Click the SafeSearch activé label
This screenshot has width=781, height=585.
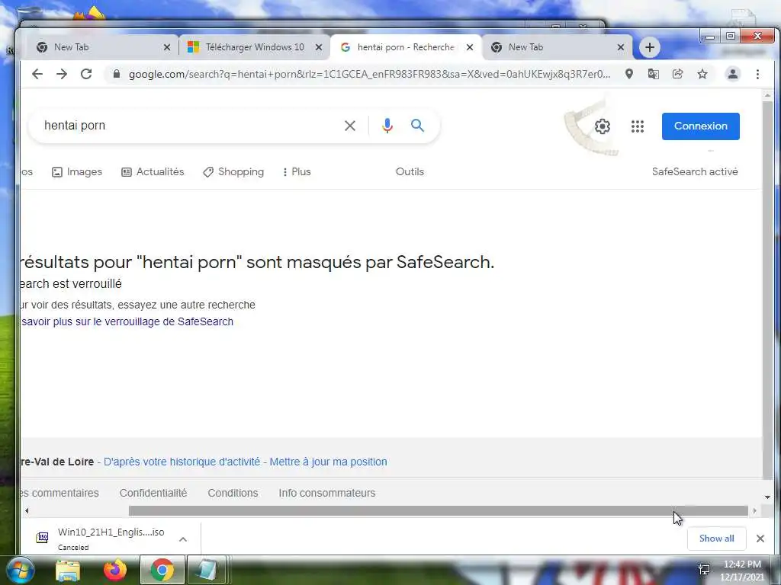coord(695,171)
